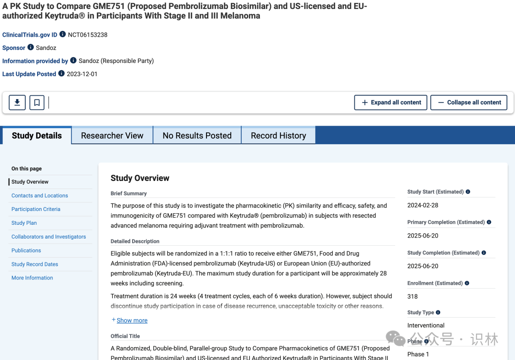Click the Official Title subheading
Screen dimensions: 515x360
[x=125, y=336]
